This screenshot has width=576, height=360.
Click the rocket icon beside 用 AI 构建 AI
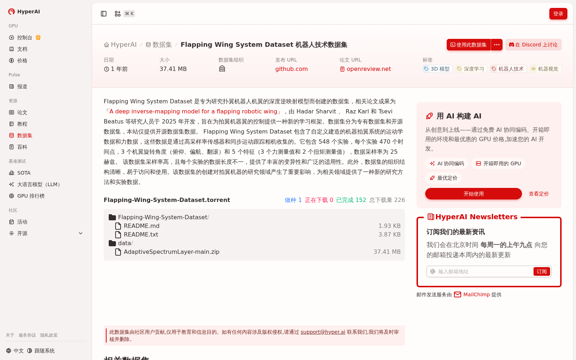(429, 116)
